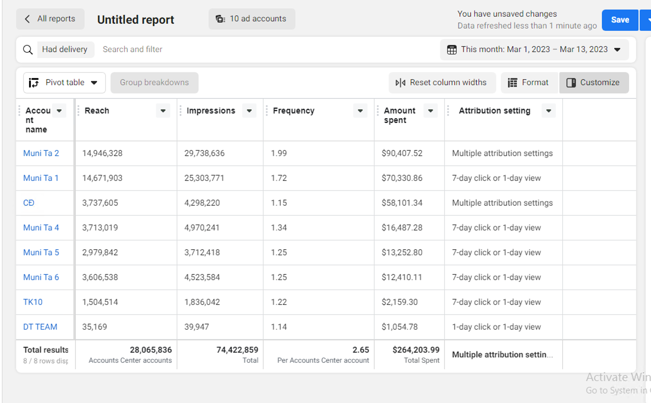The height and width of the screenshot is (403, 651).
Task: Select the amount $13,252.80
Action: pyautogui.click(x=402, y=253)
